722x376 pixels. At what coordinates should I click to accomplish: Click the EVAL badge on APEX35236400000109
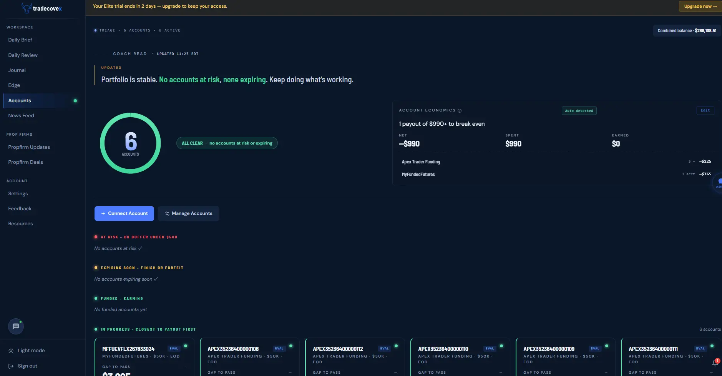click(595, 349)
